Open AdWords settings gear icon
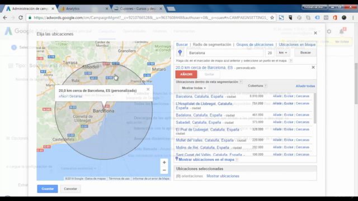 pyautogui.click(x=329, y=31)
